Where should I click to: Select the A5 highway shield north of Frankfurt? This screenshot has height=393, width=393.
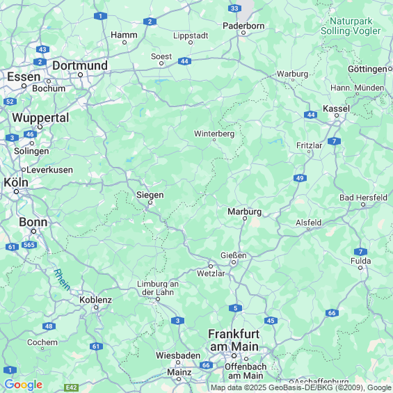click(x=235, y=308)
